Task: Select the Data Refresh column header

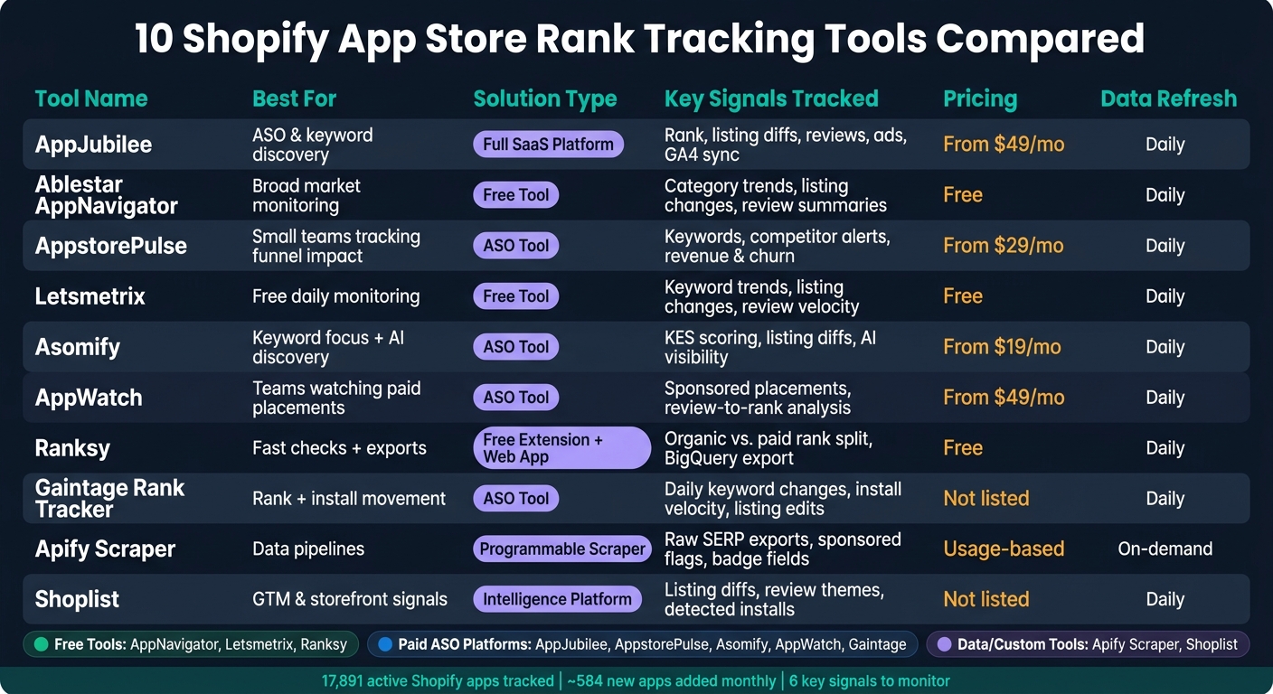Action: click(x=1168, y=99)
